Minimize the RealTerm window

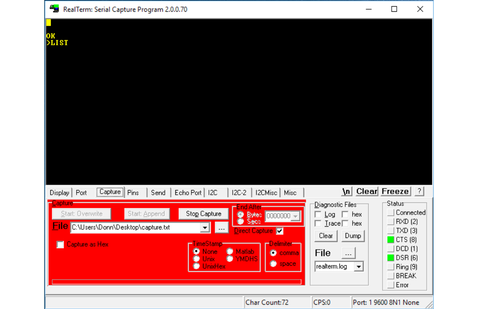click(x=368, y=9)
